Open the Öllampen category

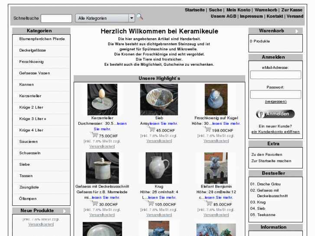coord(28,199)
